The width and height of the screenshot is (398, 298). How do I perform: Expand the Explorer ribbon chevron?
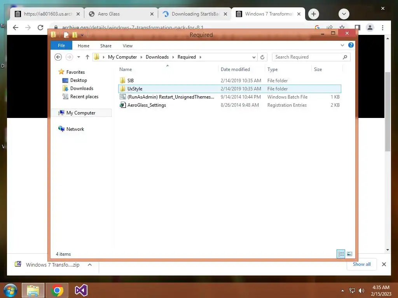342,45
